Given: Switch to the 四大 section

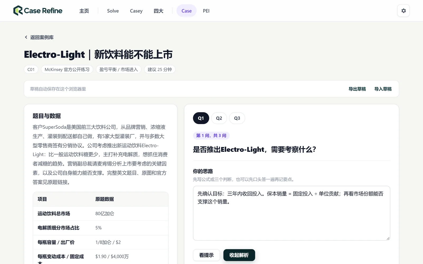Looking at the screenshot, I should coord(158,11).
